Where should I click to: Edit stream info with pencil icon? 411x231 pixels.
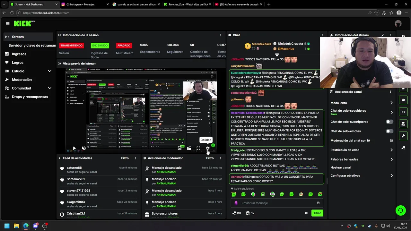[x=383, y=35]
